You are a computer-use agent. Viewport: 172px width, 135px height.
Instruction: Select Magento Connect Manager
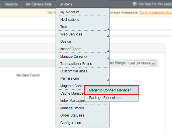(112, 90)
